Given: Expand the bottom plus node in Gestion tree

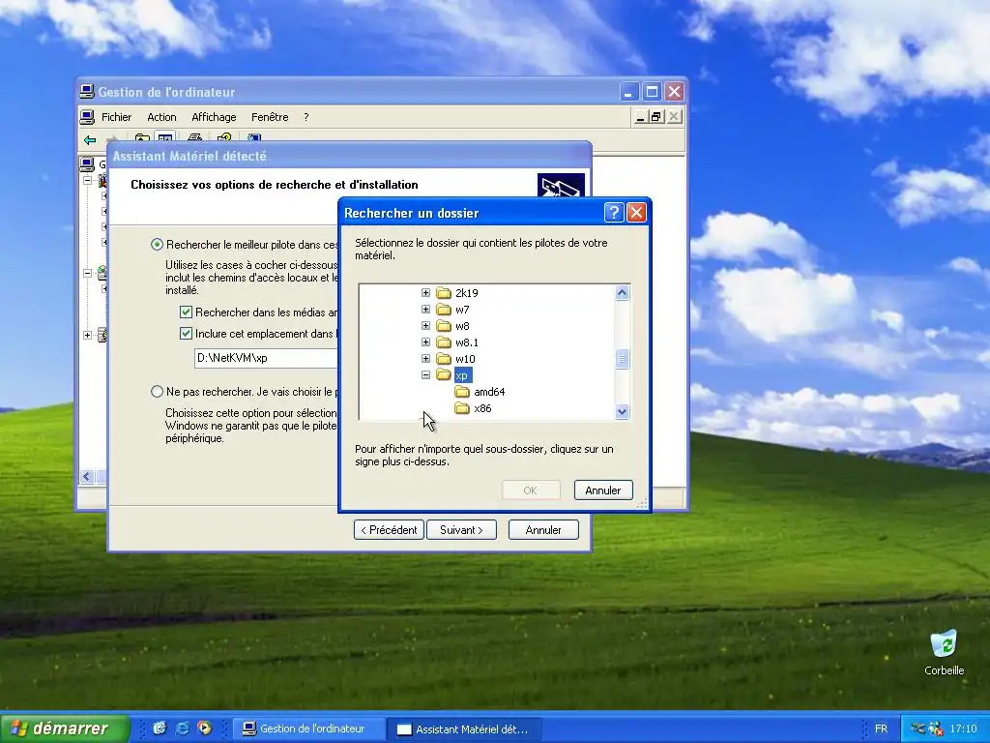Looking at the screenshot, I should 87,335.
